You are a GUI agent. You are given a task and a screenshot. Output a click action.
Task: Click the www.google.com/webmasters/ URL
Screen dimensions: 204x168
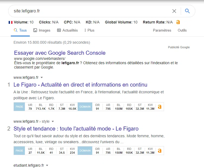(x=40, y=59)
